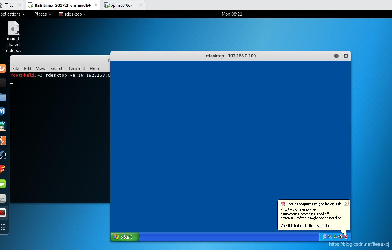
Task: Click the XP start button
Action: pyautogui.click(x=125, y=237)
